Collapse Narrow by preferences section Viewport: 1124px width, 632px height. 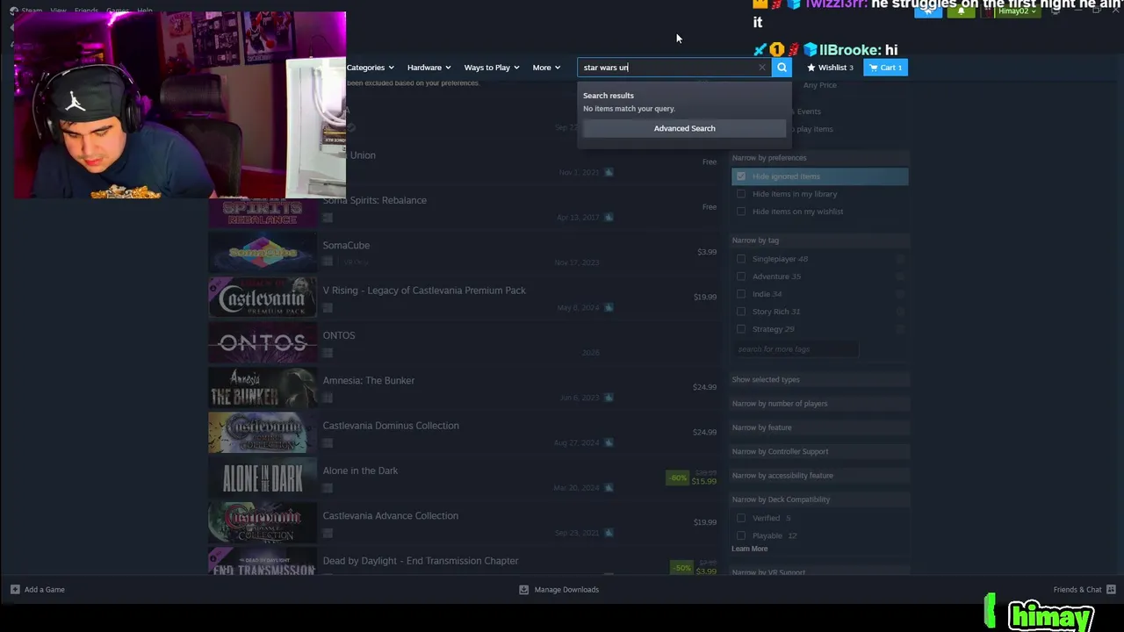pyautogui.click(x=819, y=158)
